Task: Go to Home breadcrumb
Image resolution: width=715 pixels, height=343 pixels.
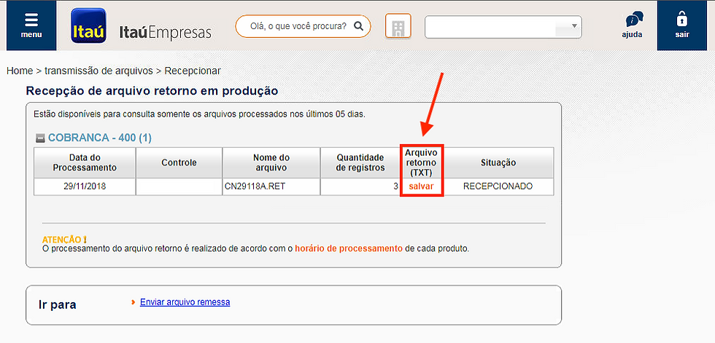Action: 20,71
